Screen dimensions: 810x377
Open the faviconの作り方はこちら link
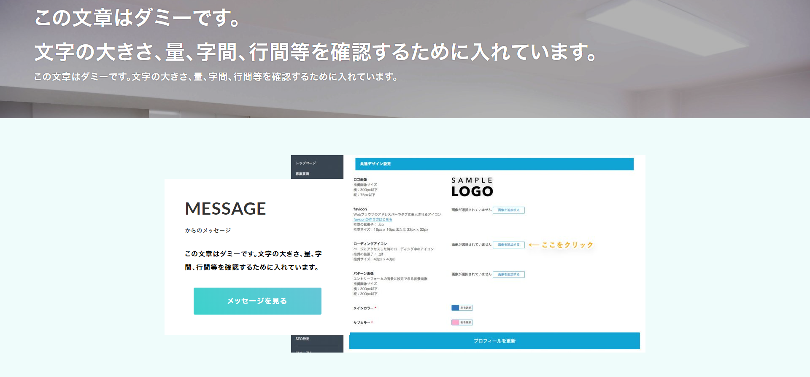tap(373, 220)
